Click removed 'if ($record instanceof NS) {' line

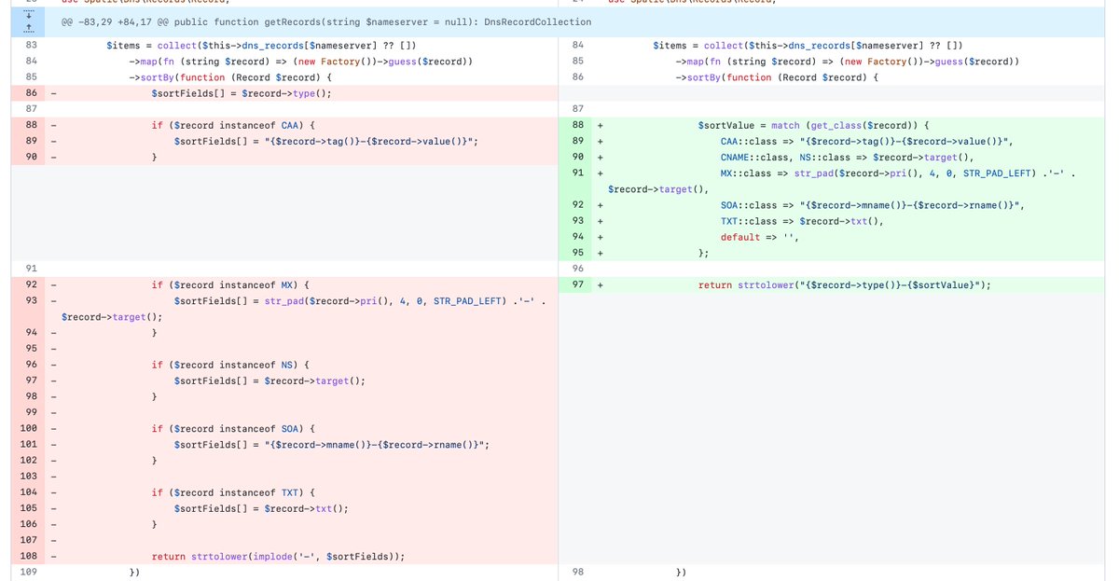230,365
